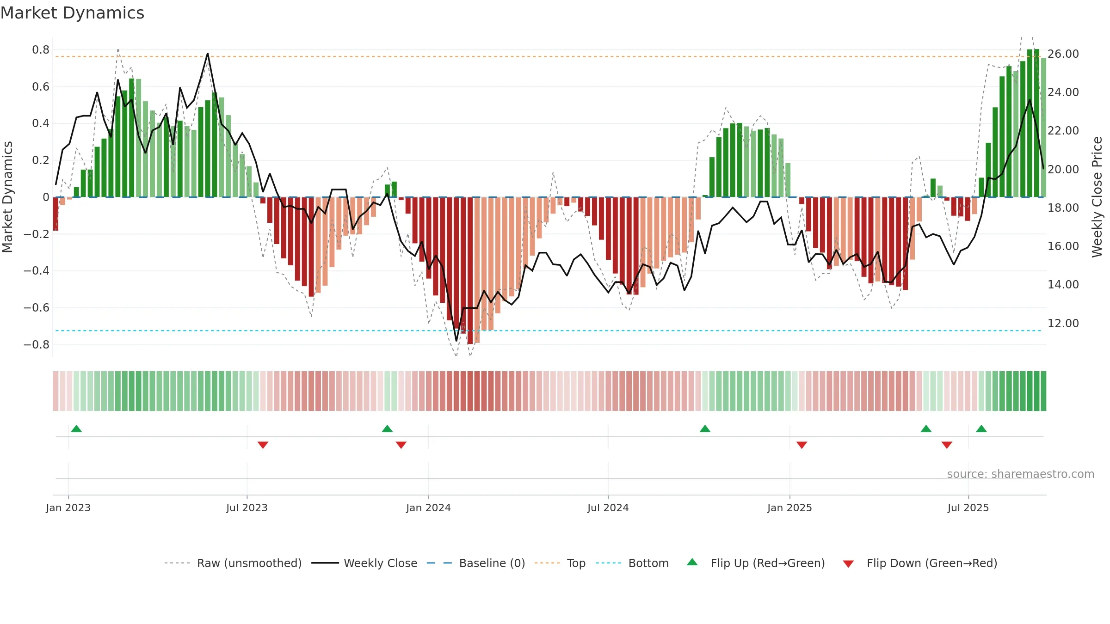This screenshot has width=1110, height=624.
Task: Click the Jul 2025 x-axis label
Action: click(968, 508)
